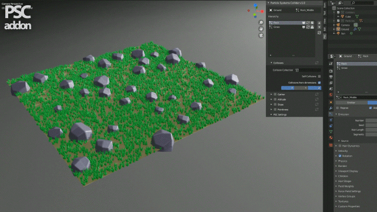Switch to the PSC sidebar tab
Screen dimensions: 377x212
[x=324, y=37]
